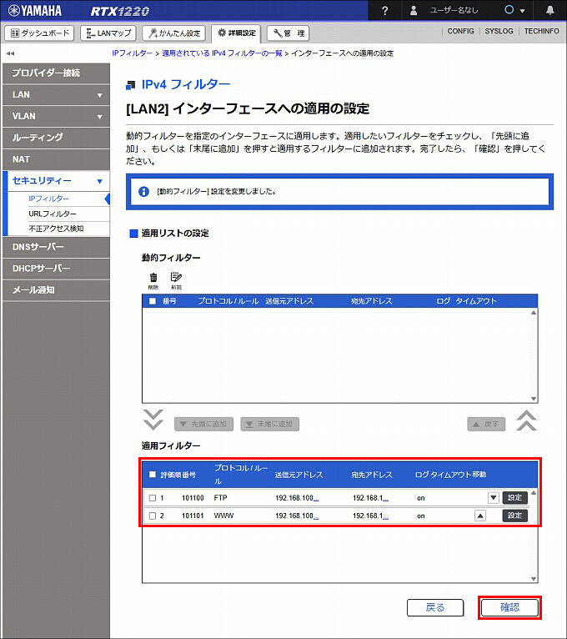The image size is (567, 639).
Task: Switch to the LANマップ tab
Action: (x=108, y=33)
